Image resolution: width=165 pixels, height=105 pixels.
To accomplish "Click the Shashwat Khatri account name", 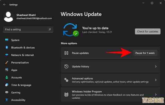I will pyautogui.click(x=26, y=15).
